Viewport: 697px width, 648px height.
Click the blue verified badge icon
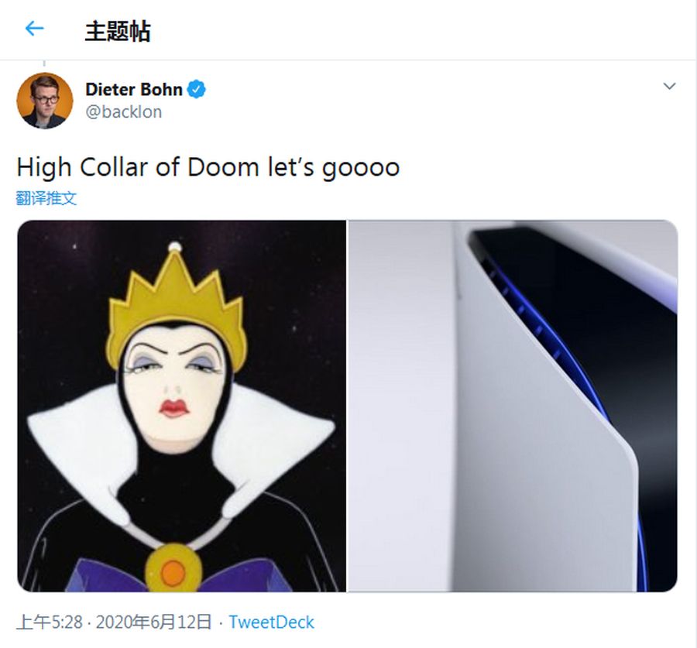point(196,89)
